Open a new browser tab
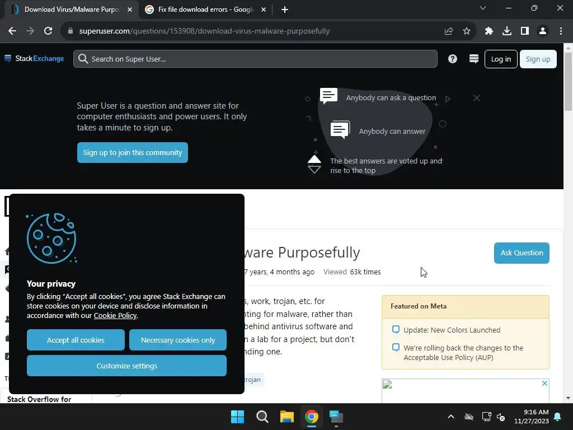Image resolution: width=573 pixels, height=430 pixels. [x=285, y=10]
